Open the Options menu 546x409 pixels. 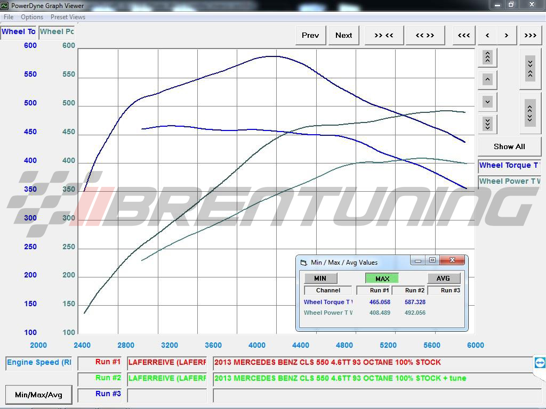tap(32, 17)
